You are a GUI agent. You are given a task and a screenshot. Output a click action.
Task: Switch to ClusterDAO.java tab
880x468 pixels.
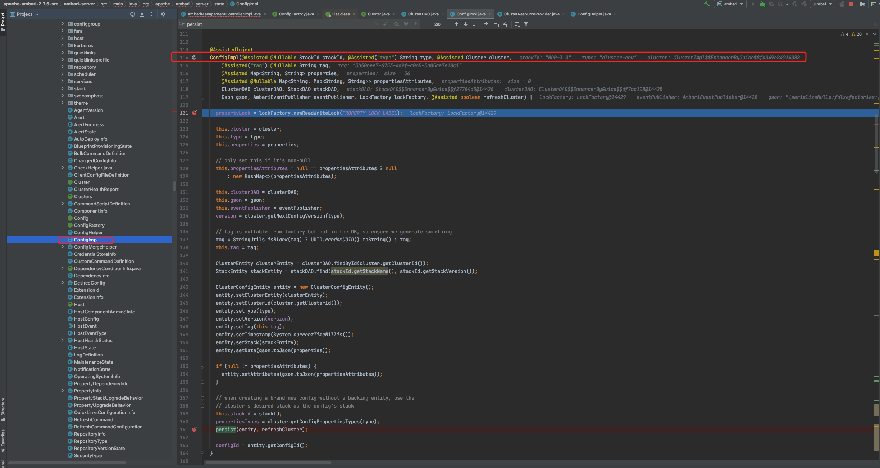pos(423,14)
